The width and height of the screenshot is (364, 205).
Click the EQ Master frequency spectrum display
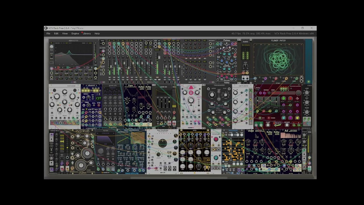(x=74, y=54)
